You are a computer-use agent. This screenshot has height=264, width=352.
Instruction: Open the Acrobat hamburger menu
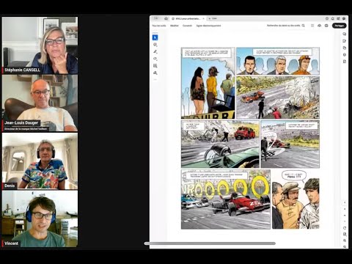(155, 18)
